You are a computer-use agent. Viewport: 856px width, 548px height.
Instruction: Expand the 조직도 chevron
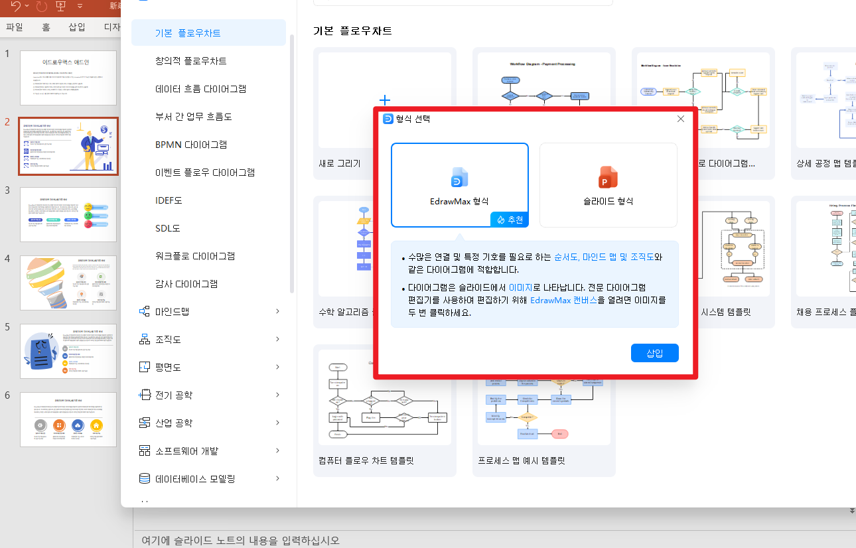[x=277, y=339]
